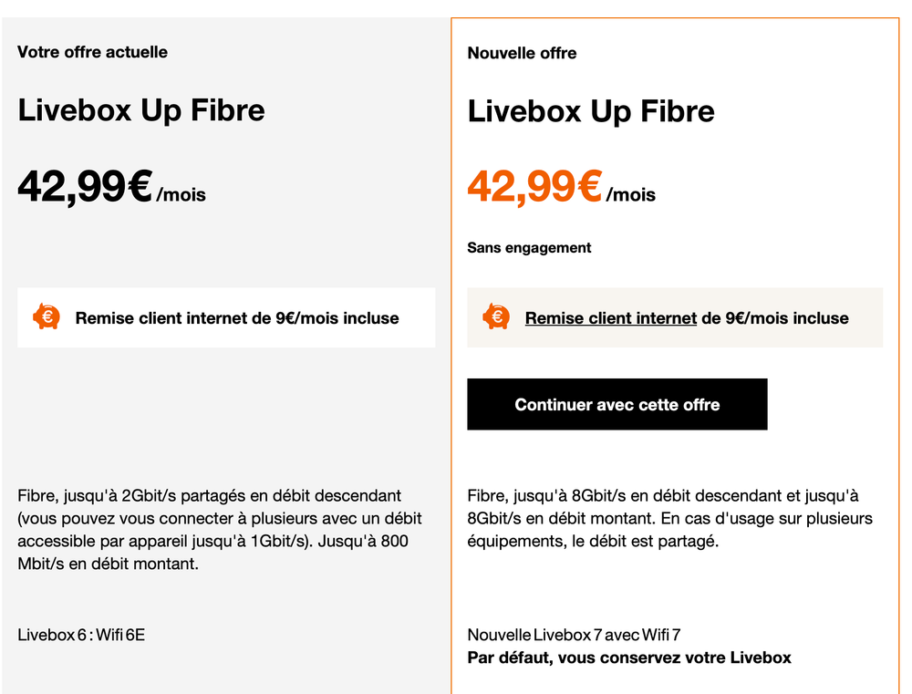Screen dimensions: 912x694
Task: Open the underlined "Remise client internet" link
Action: (610, 318)
